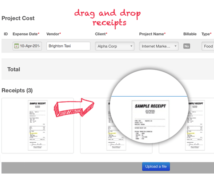
Task: Click the Brighton Taxi vendor field
Action: point(68,46)
